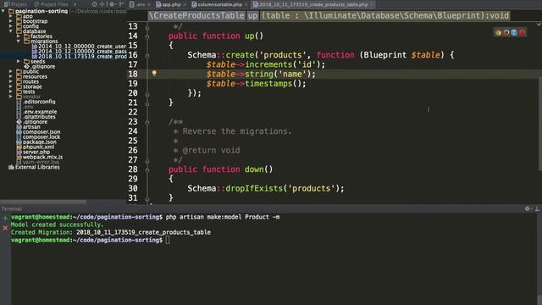Open in Safari browser icon
542x305 pixels.
[514, 32]
